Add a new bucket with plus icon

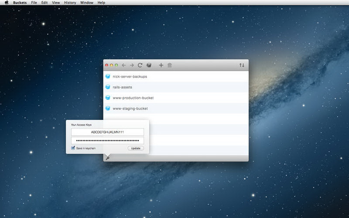coord(161,65)
